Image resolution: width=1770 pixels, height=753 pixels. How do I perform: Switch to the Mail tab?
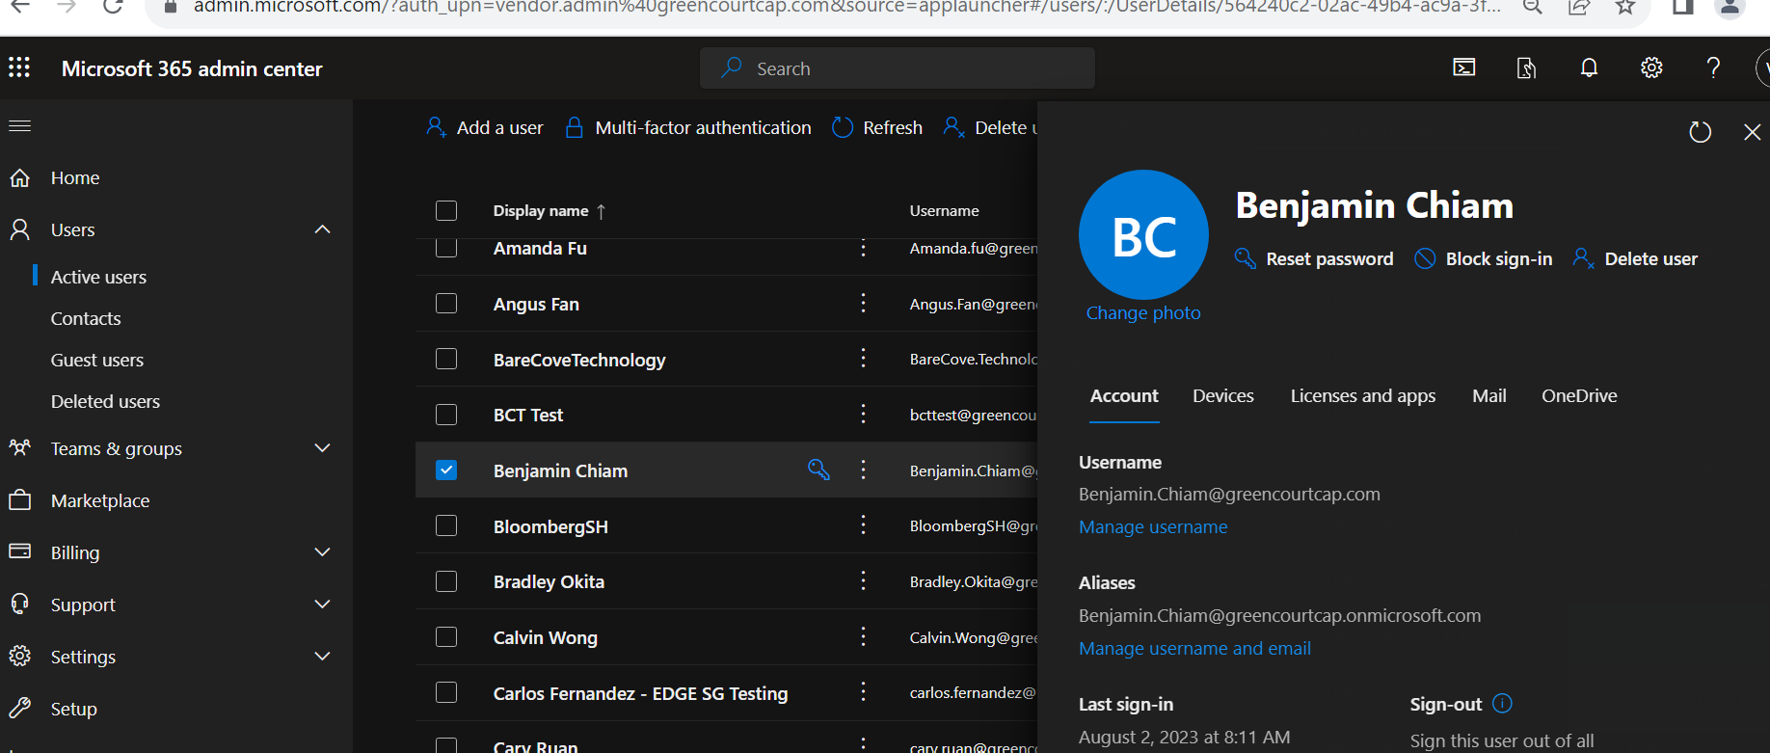pos(1489,396)
